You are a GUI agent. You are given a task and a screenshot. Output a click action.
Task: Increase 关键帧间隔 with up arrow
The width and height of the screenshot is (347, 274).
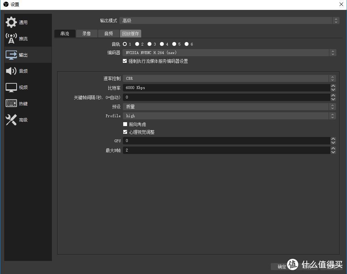[x=333, y=95]
